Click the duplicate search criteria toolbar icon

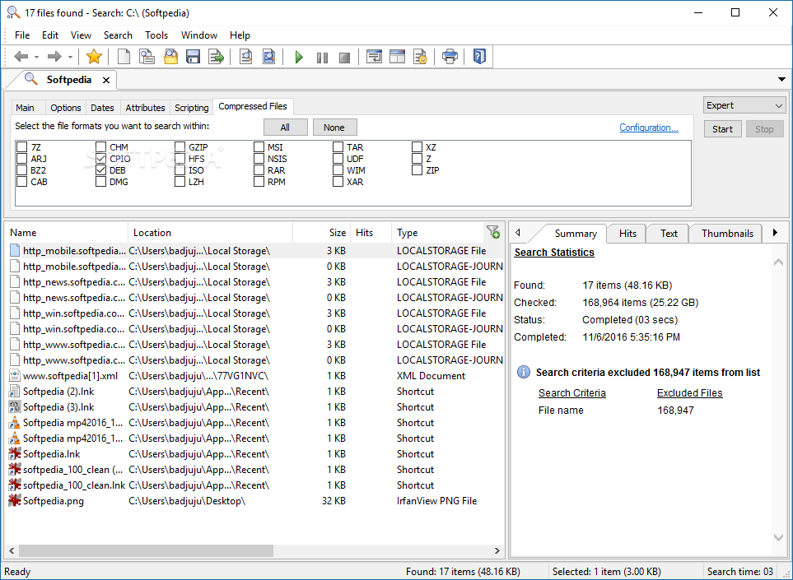[147, 57]
